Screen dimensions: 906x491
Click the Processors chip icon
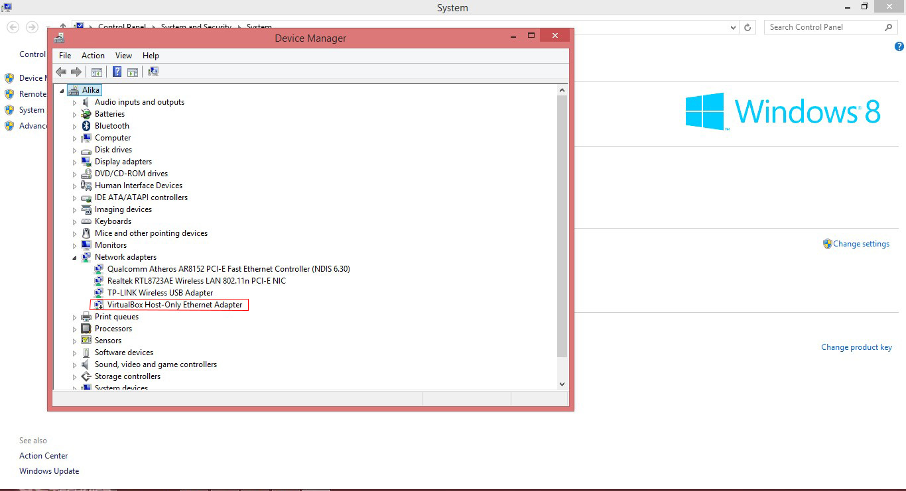coord(86,329)
